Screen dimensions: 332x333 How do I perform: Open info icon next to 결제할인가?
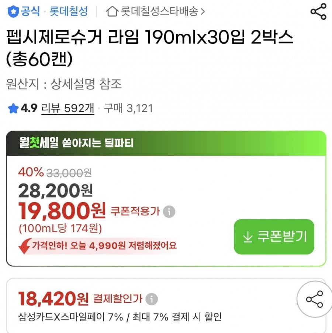point(151,299)
